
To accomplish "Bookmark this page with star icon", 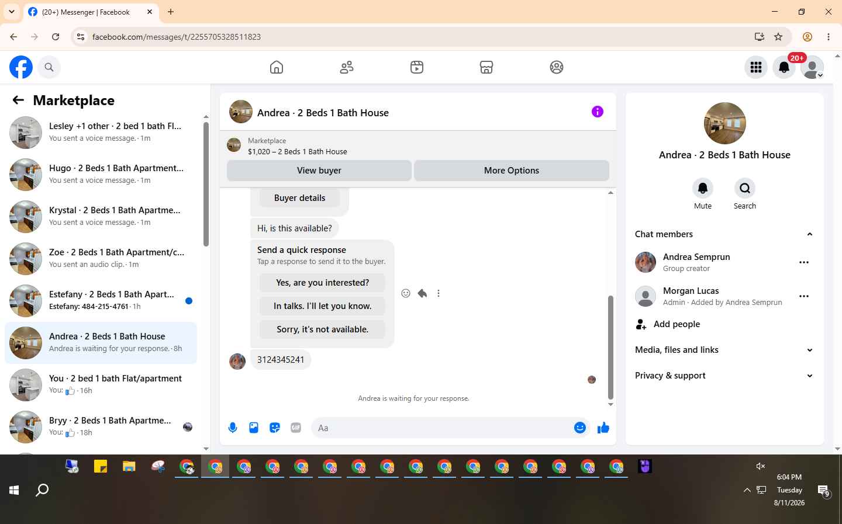I will click(778, 37).
